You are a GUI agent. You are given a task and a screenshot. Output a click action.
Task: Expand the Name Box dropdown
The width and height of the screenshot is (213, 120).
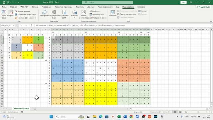pos(13,25)
